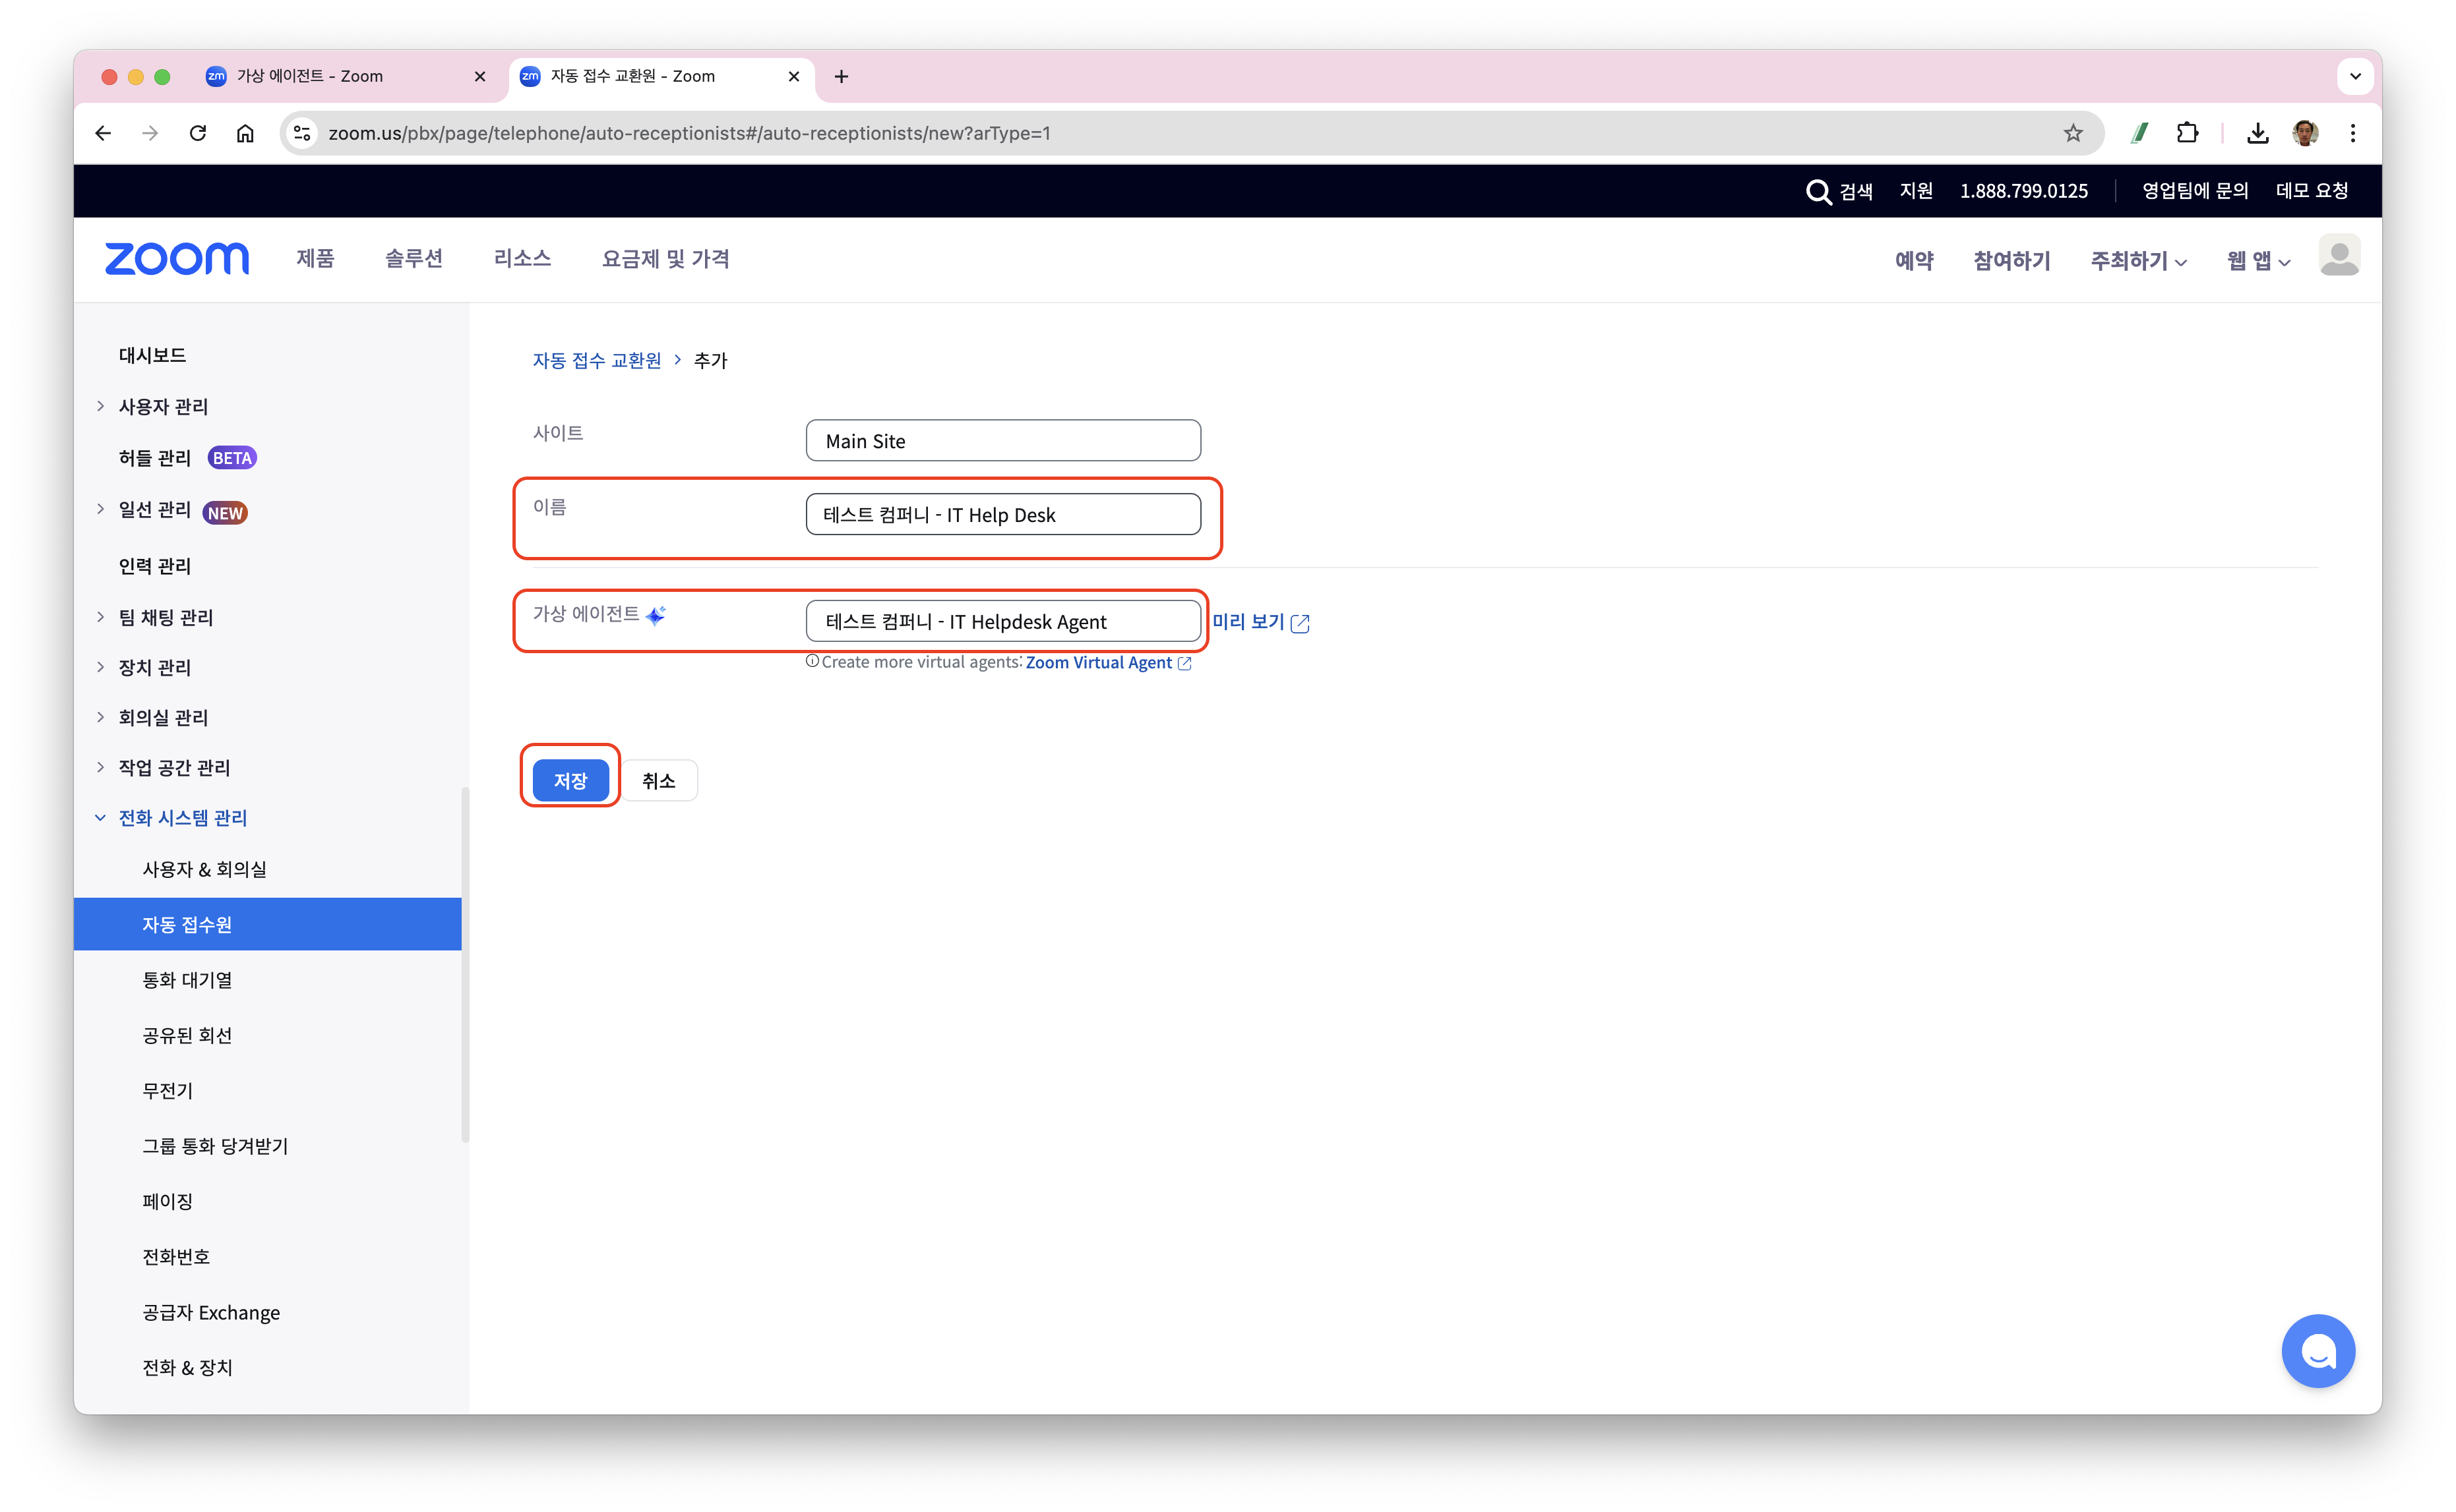Switch to the 가상 에이전트 - Zoom tab
The height and width of the screenshot is (1512, 2456).
tap(345, 76)
